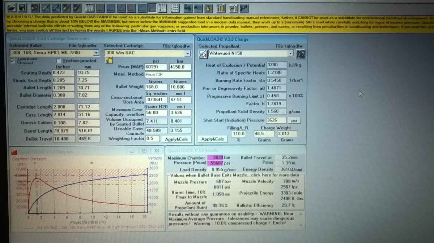The height and width of the screenshot is (243, 434).
Task: Click the Factor b field
Action: (x=276, y=104)
